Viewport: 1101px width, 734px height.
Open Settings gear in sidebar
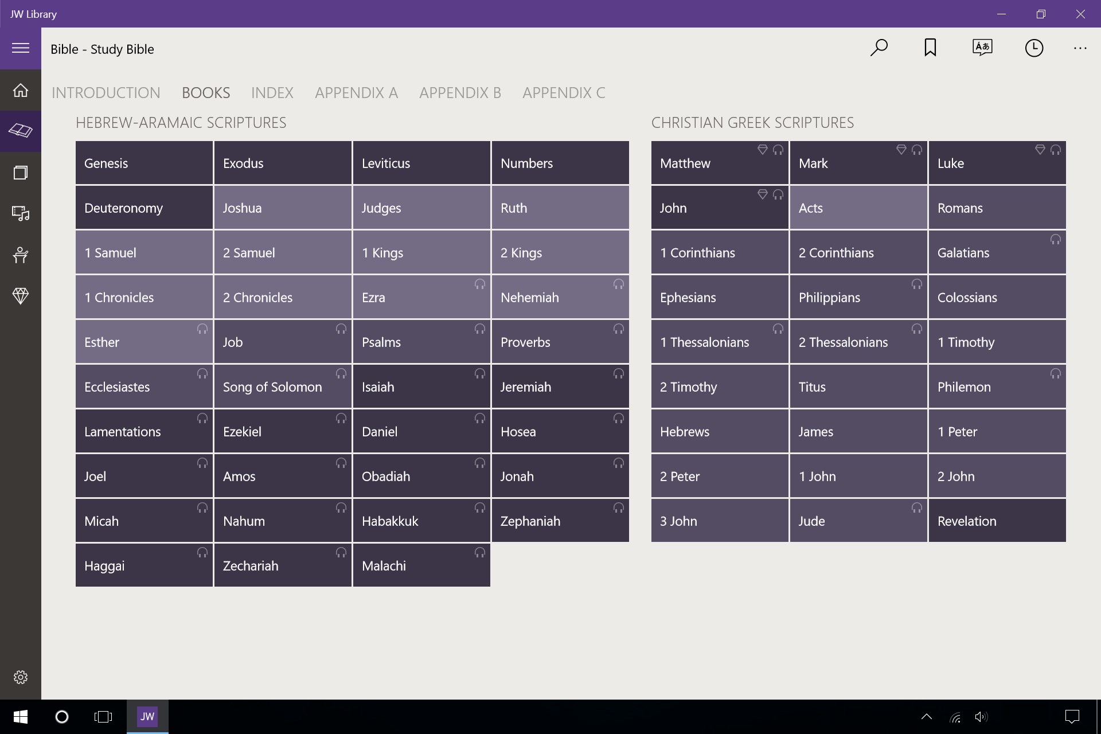pyautogui.click(x=21, y=677)
